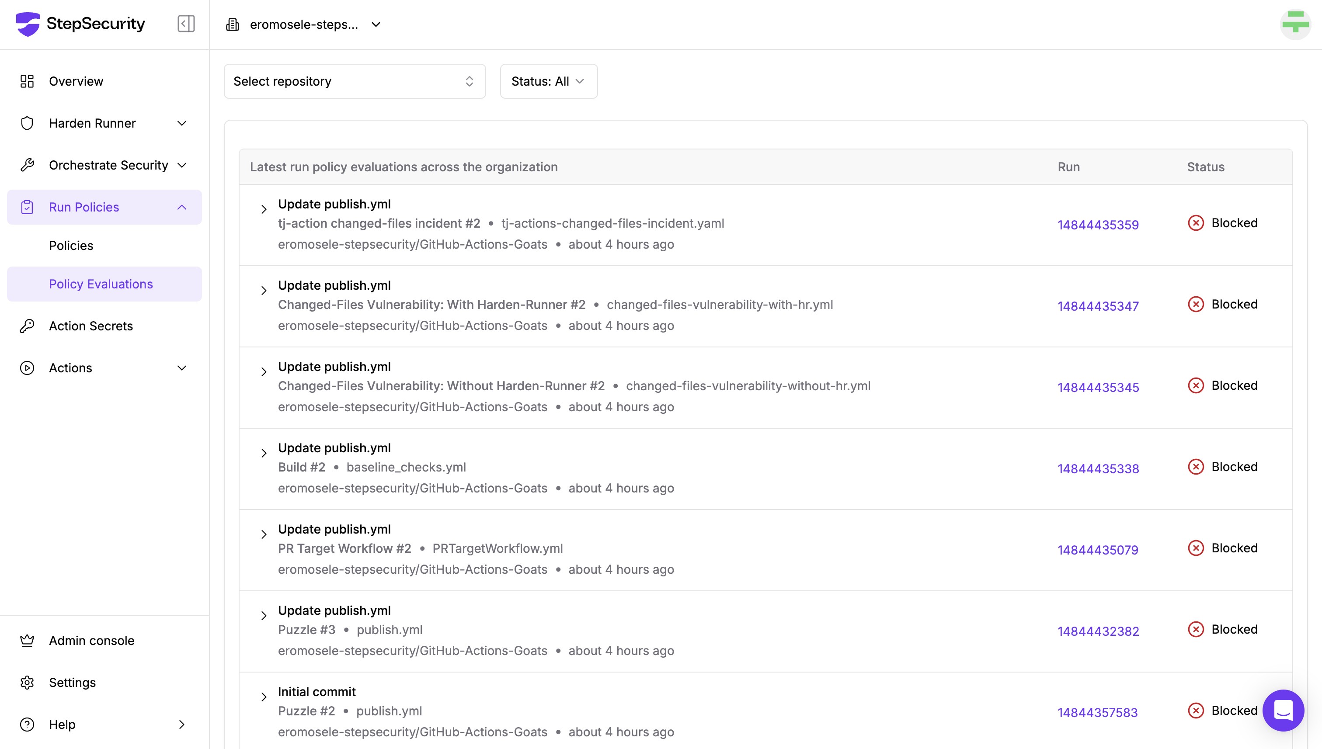This screenshot has width=1322, height=749.
Task: Open the Status: All filter dropdown
Action: [x=548, y=81]
